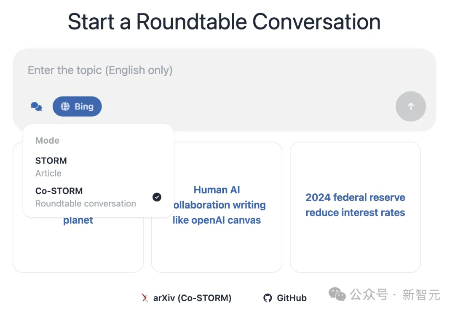Submit topic with the up-arrow button
The image size is (455, 313).
411,107
